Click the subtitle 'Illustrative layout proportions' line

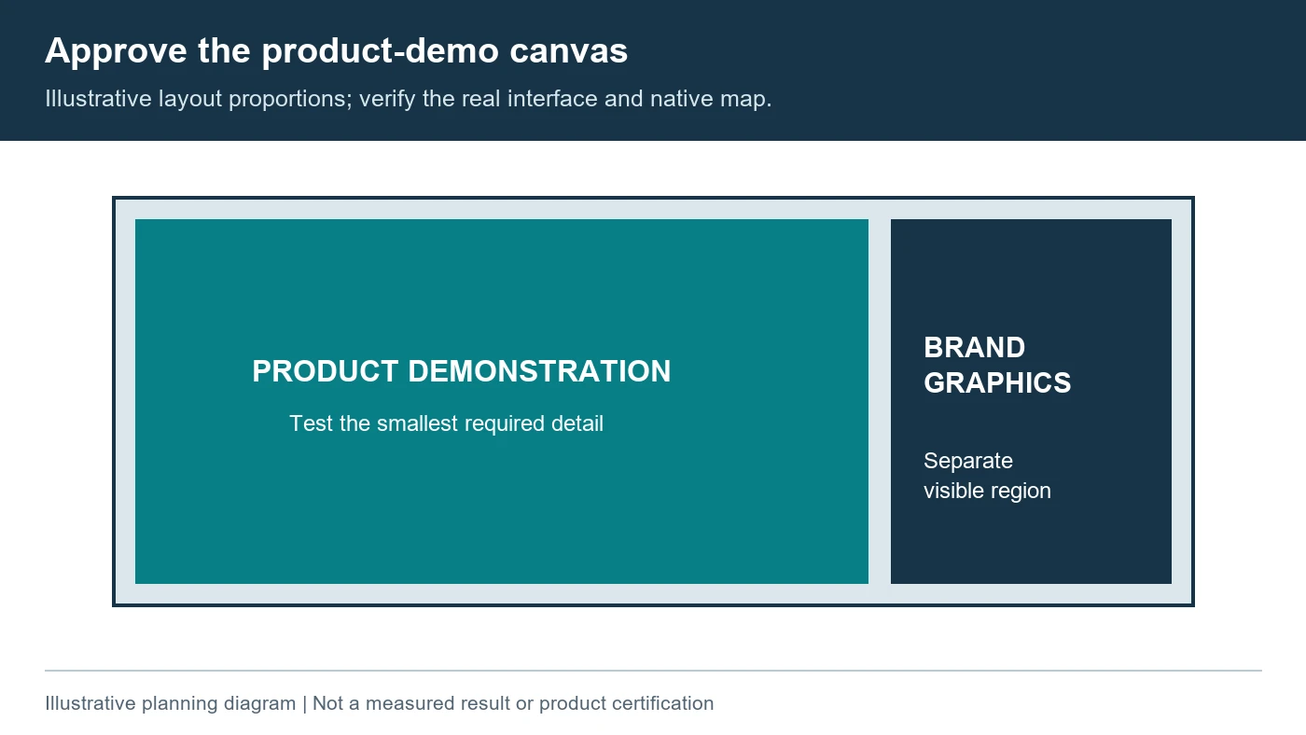pos(409,99)
